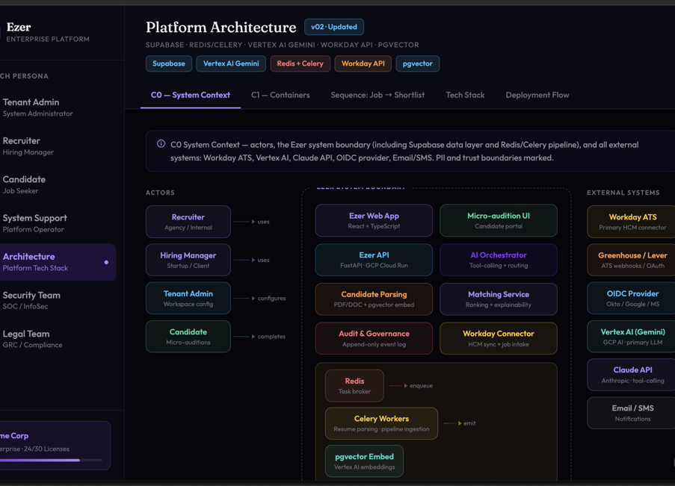
Task: Click the Ezer Enterprise Platform logo text
Action: point(47,32)
